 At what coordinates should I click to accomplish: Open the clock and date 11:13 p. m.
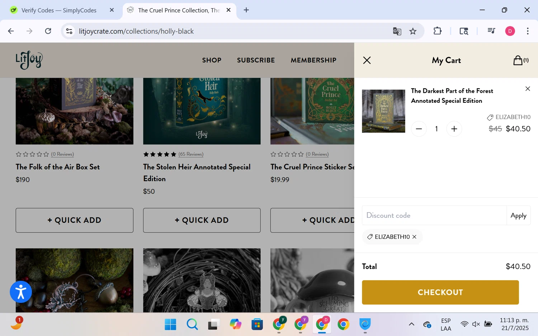tap(514, 324)
